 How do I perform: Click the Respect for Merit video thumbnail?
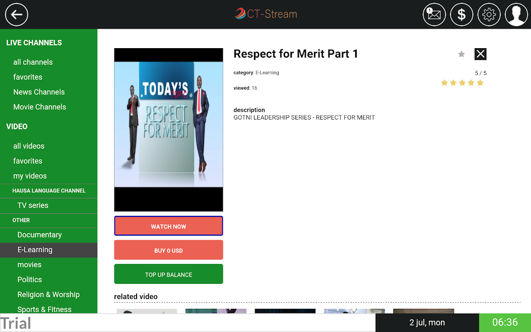(x=168, y=130)
